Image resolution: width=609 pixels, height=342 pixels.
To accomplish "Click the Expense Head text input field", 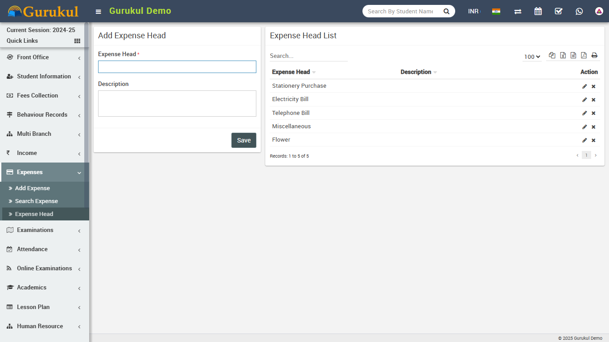I will tap(177, 67).
